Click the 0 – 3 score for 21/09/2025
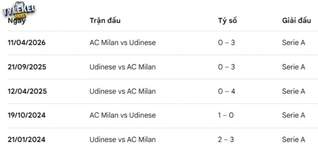Screen dimensions: 318x159 [x=226, y=67]
